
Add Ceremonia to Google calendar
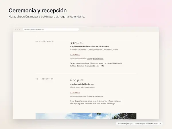tap(89, 59)
